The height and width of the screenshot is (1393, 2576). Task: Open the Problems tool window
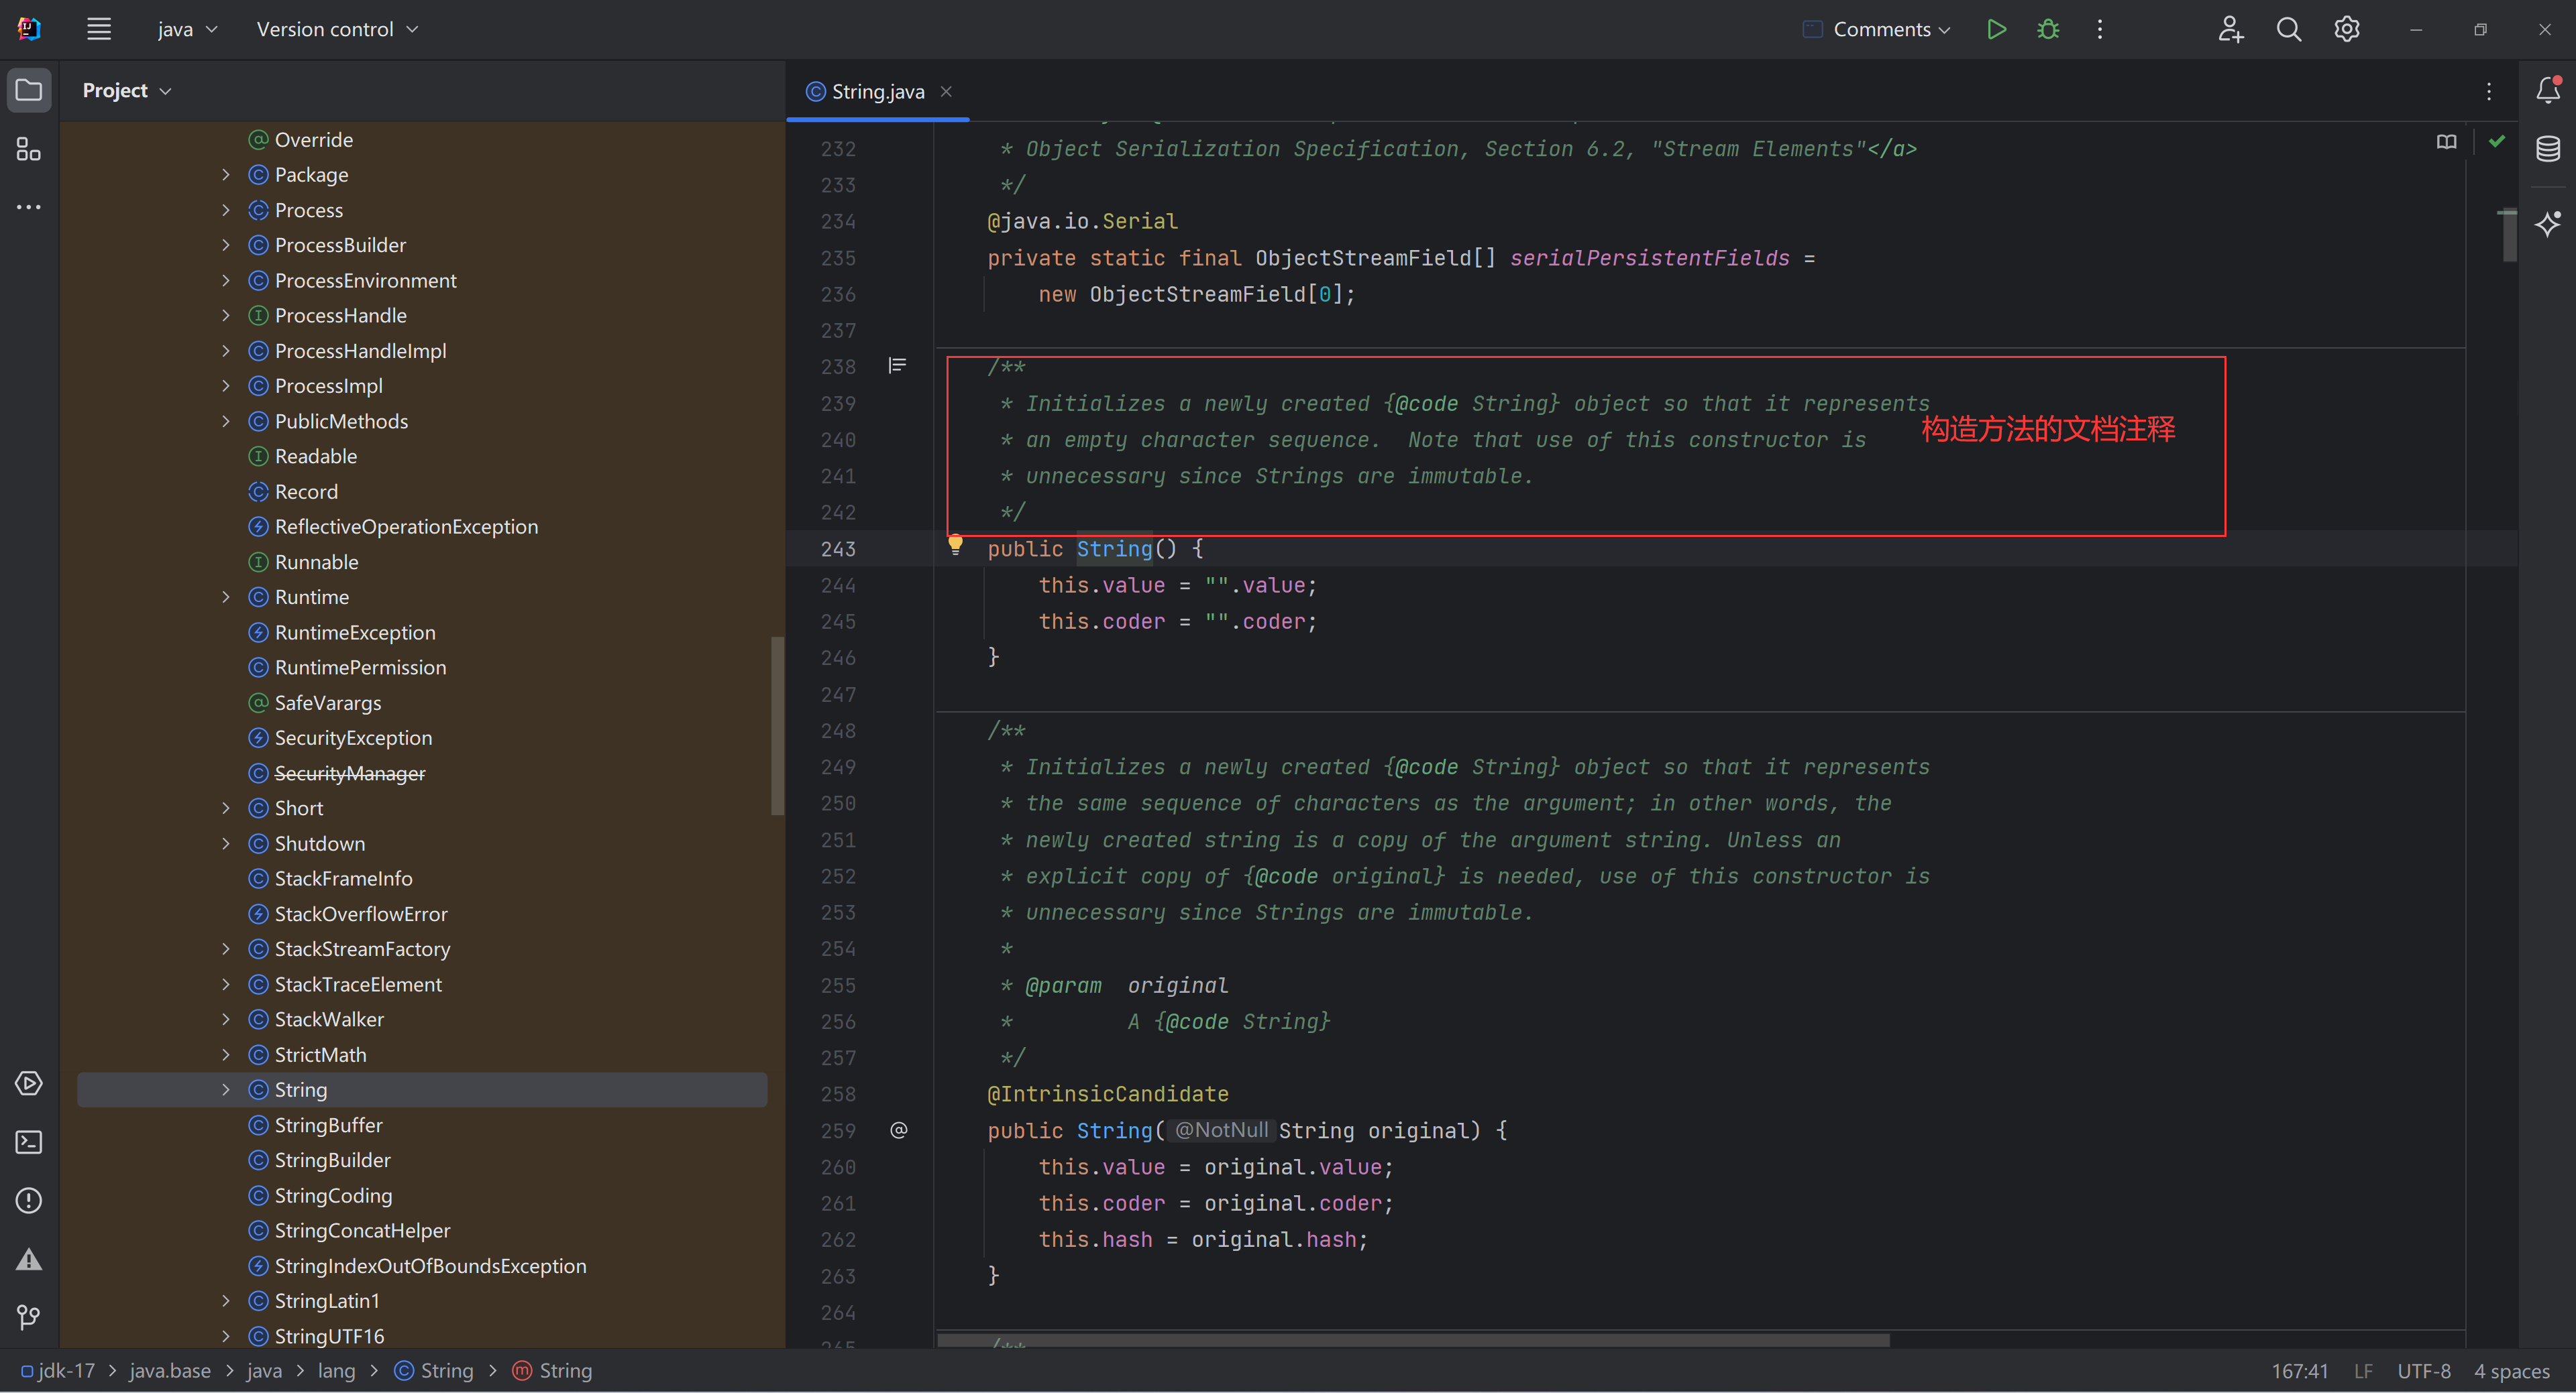click(x=29, y=1200)
